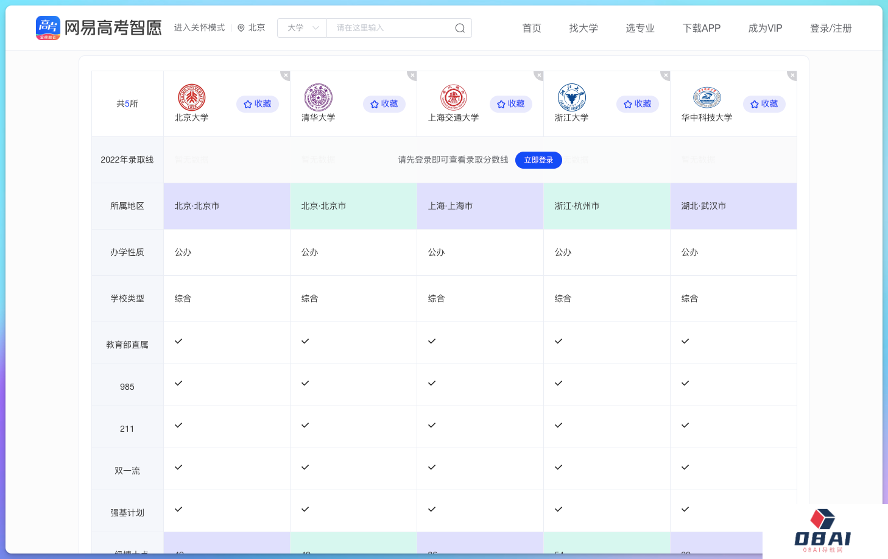Toggle 收藏 favorite for 清华大学

[384, 104]
